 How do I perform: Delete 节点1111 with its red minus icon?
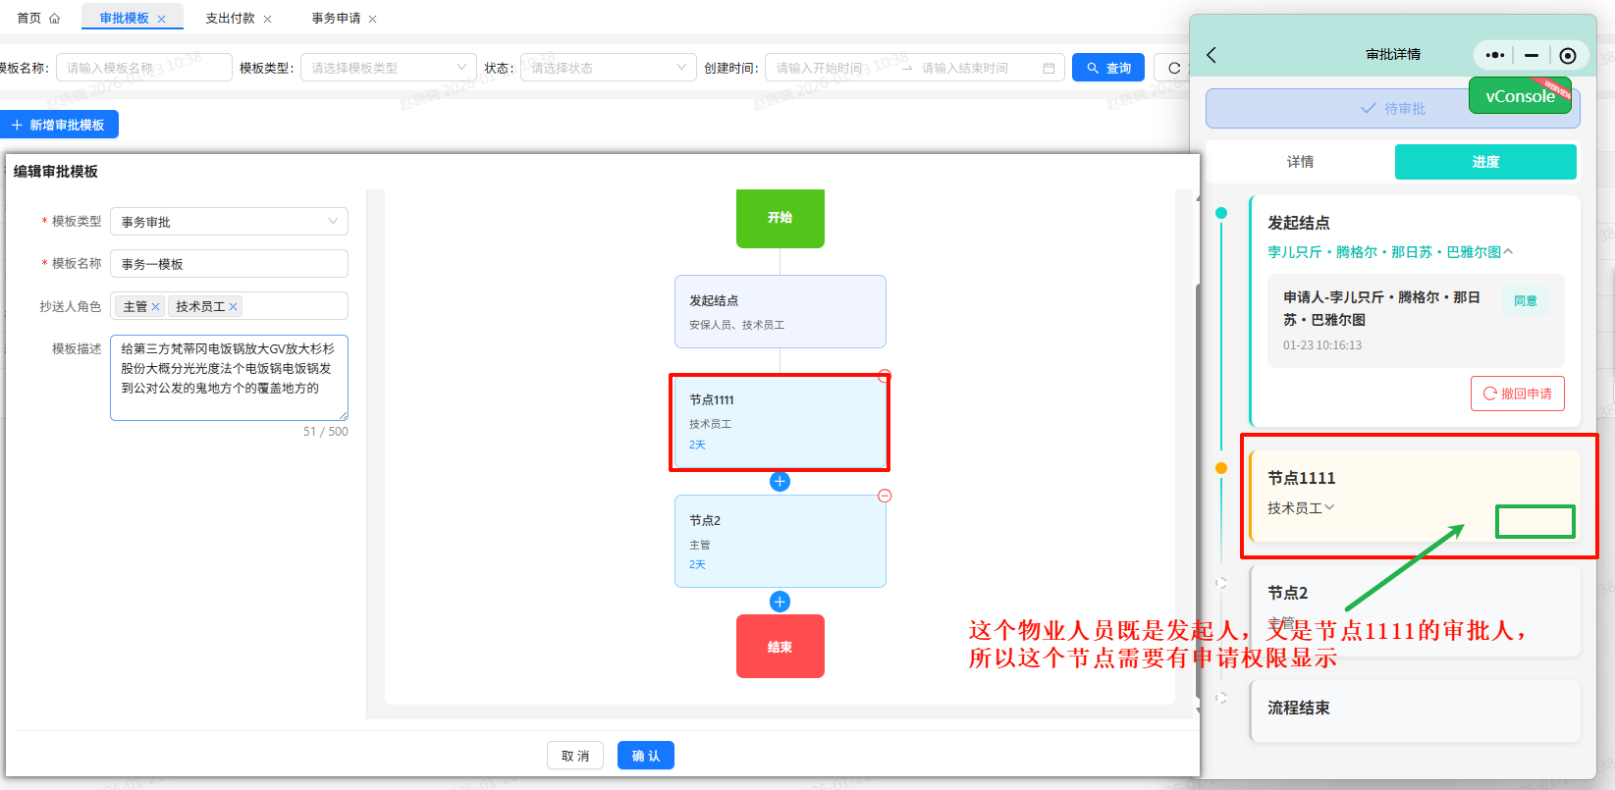(x=884, y=376)
